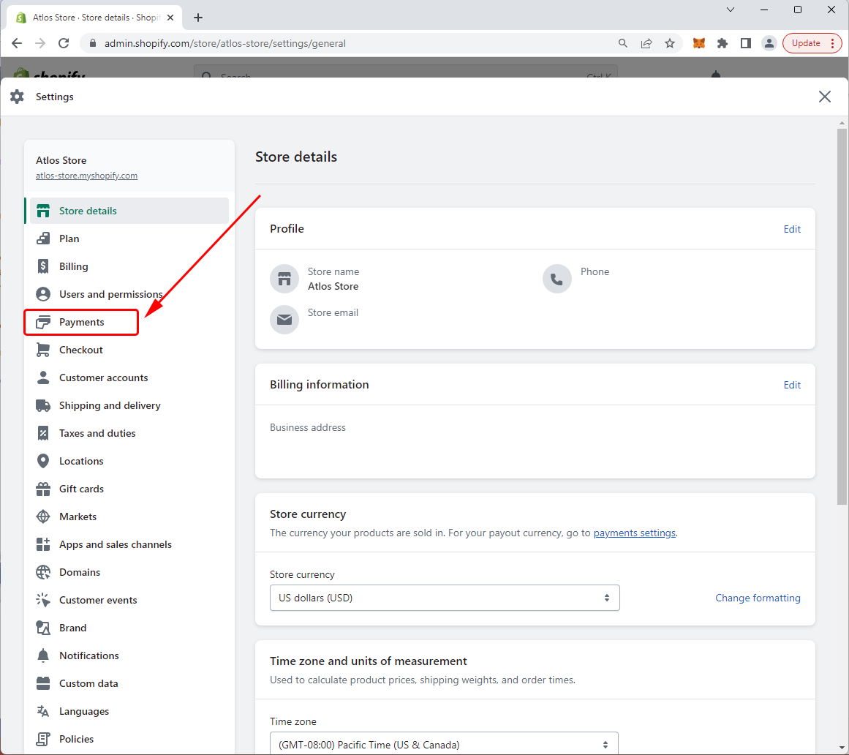Screen dimensions: 849x755
Task: Click Customer events cursor icon
Action: point(43,600)
